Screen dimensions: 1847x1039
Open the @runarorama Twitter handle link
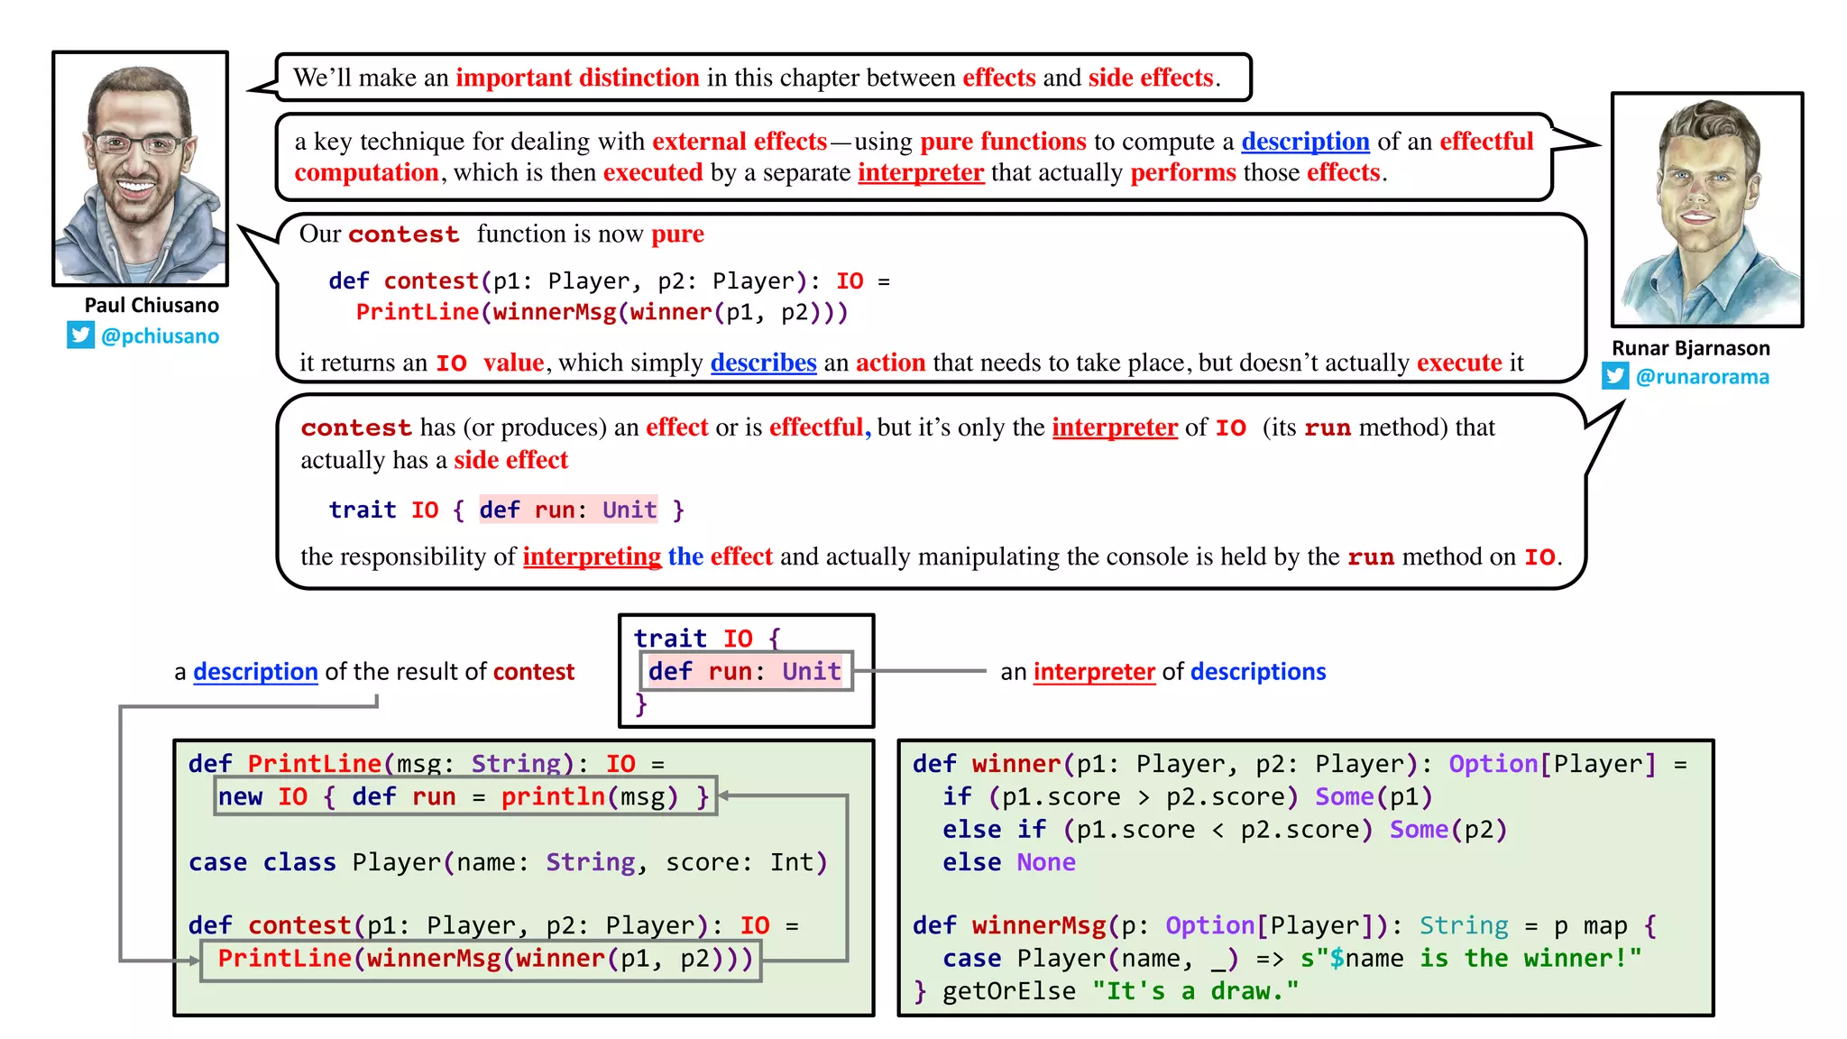pos(1702,377)
